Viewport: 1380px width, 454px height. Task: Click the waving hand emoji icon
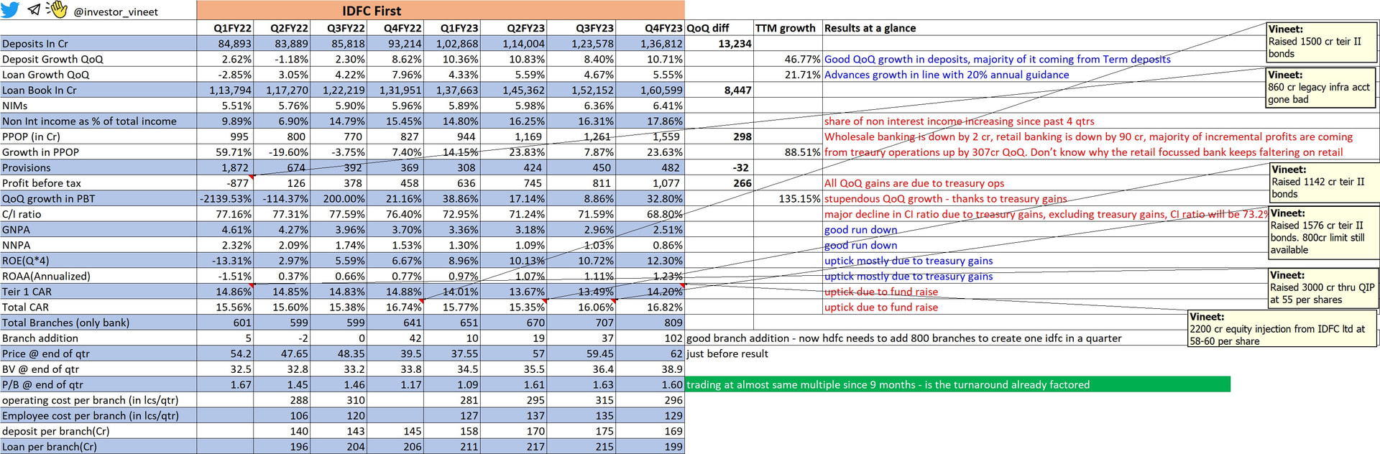coord(57,9)
